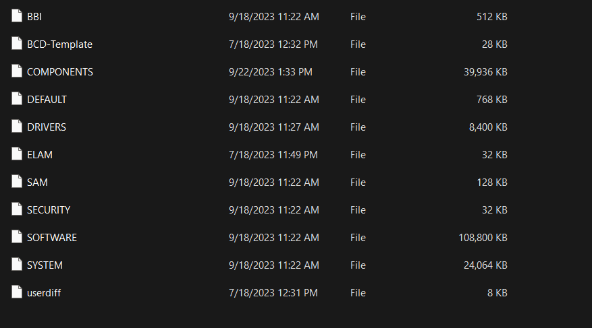592x328 pixels.
Task: Select the 24,064 KB size entry
Action: click(485, 265)
